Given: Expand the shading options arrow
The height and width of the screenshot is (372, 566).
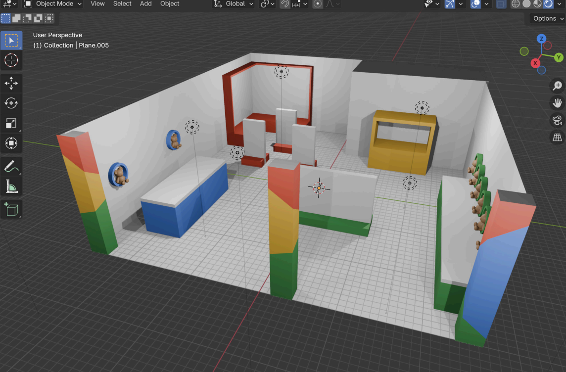Looking at the screenshot, I should pyautogui.click(x=560, y=3).
